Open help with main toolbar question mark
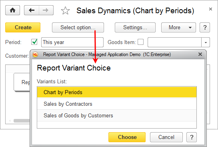 [205, 27]
